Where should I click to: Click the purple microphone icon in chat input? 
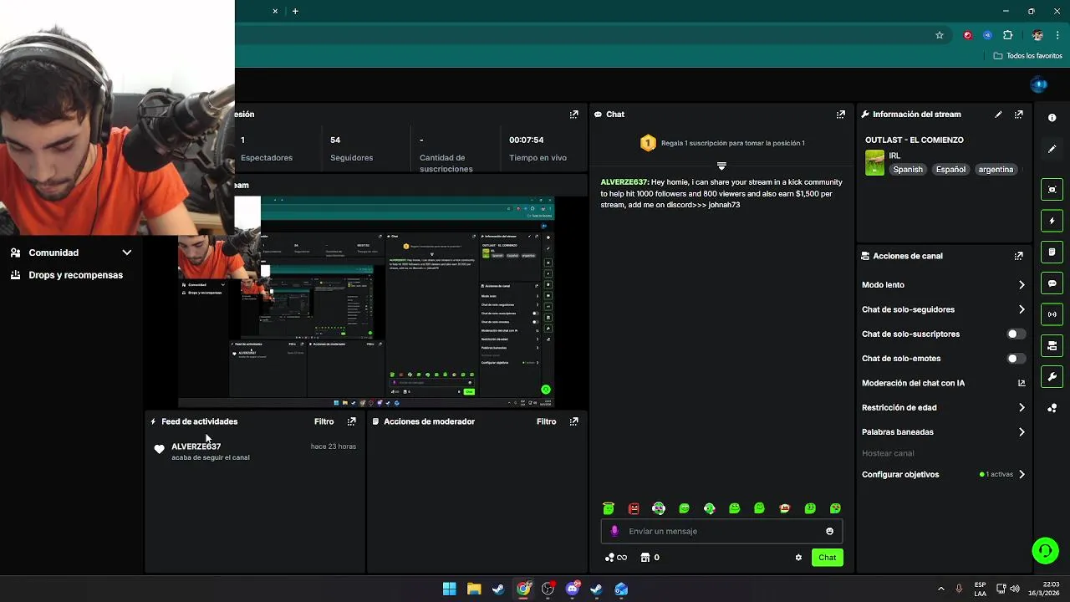click(x=614, y=531)
